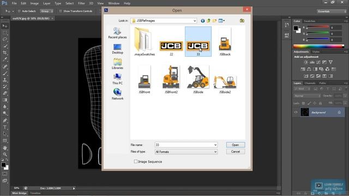Select the Rectangular Marquee tool
Screen dimensions: 349x196
click(x=5, y=33)
